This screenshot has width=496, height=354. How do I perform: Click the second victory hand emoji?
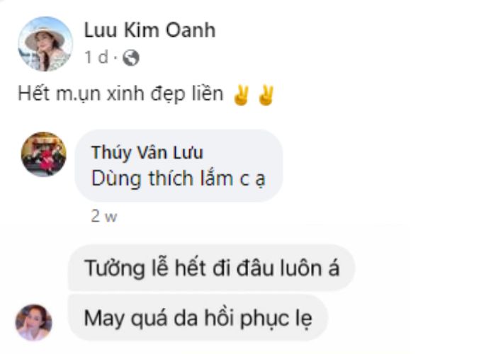point(266,96)
